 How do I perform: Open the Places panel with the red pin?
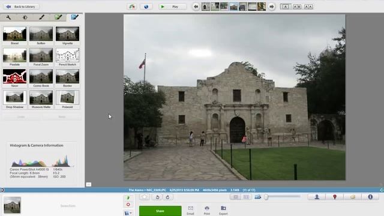click(335, 197)
